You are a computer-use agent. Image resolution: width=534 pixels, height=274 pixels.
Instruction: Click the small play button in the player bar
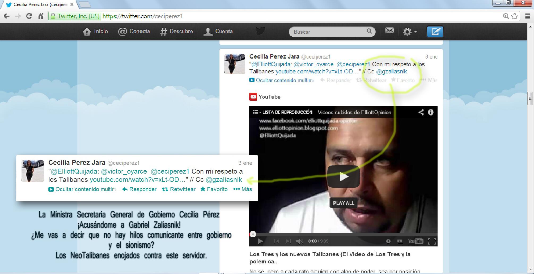pos(260,241)
